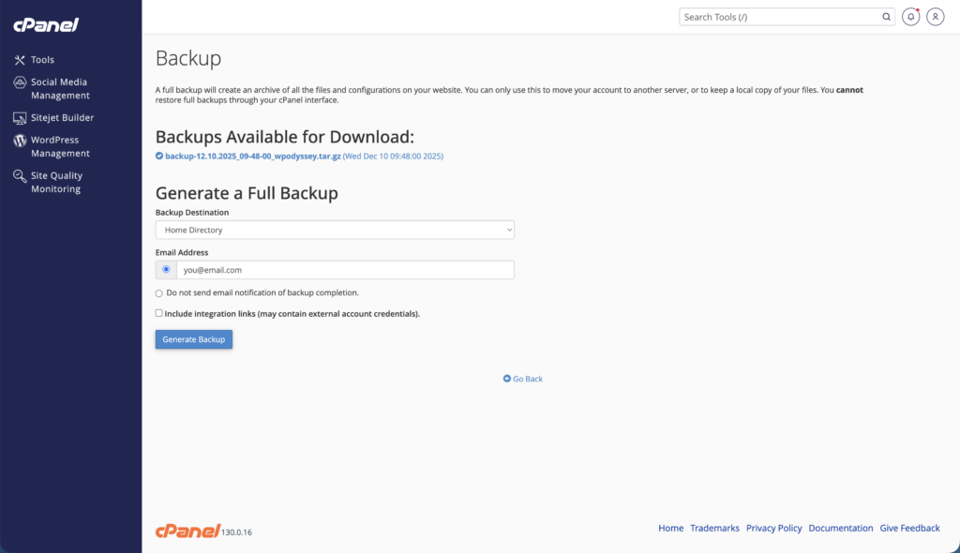Select the Tools wrench icon in sidebar
The image size is (960, 553).
tap(21, 59)
